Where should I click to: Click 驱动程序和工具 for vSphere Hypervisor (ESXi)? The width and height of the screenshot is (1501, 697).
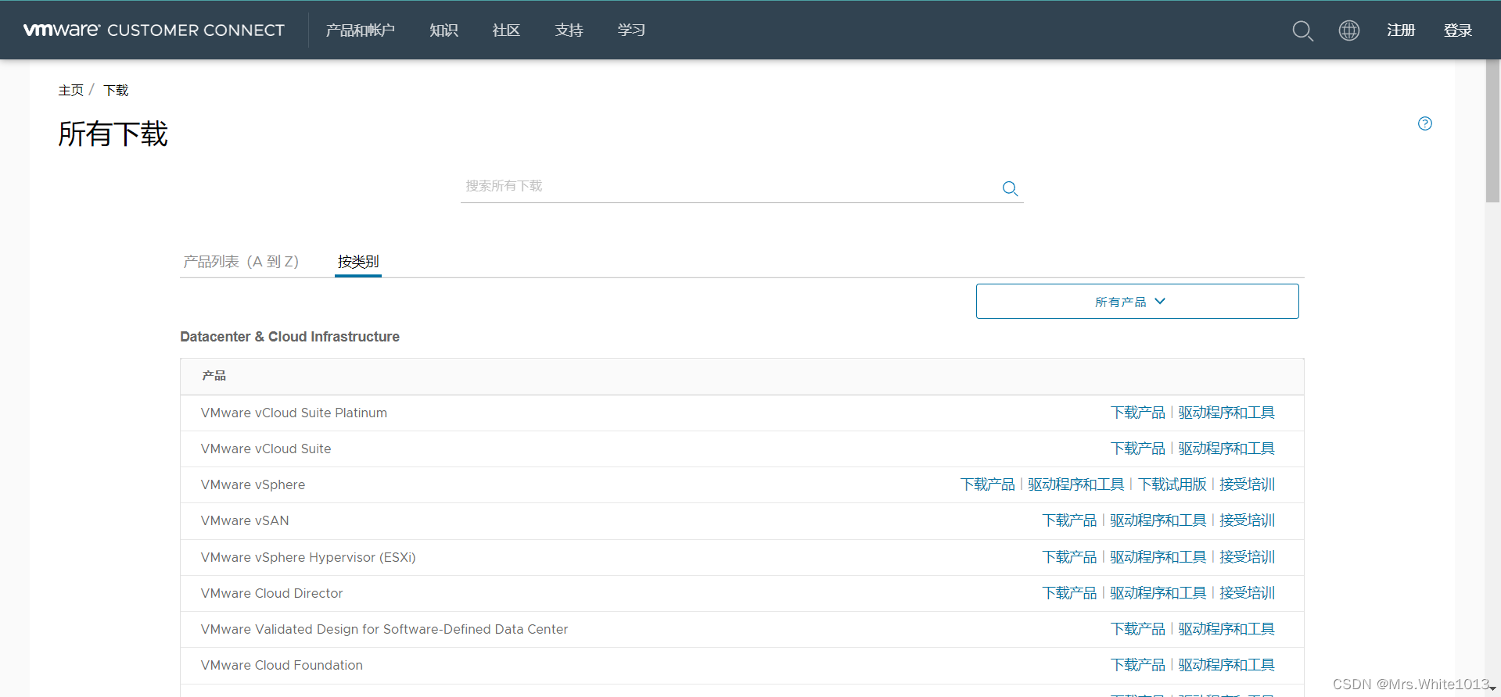(x=1158, y=557)
